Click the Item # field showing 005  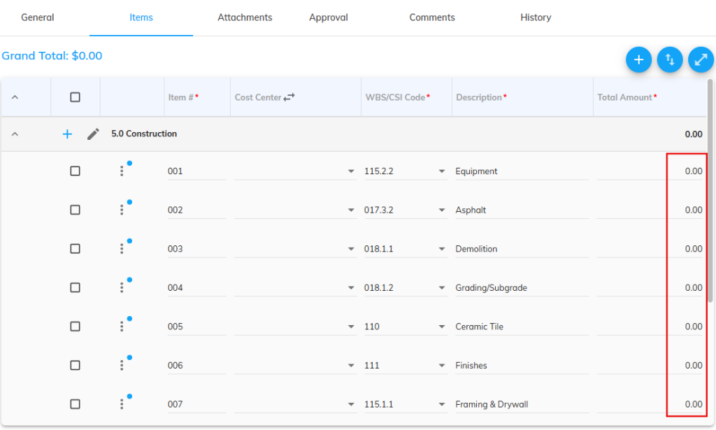196,327
